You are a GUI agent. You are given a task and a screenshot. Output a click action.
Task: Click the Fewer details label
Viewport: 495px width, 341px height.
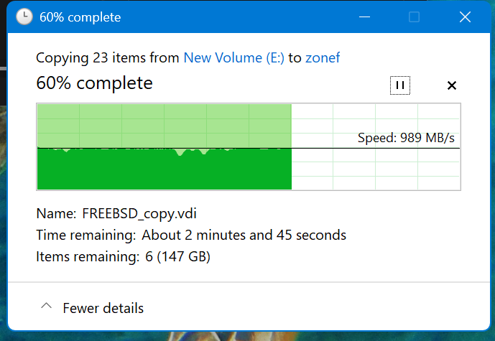coord(103,308)
